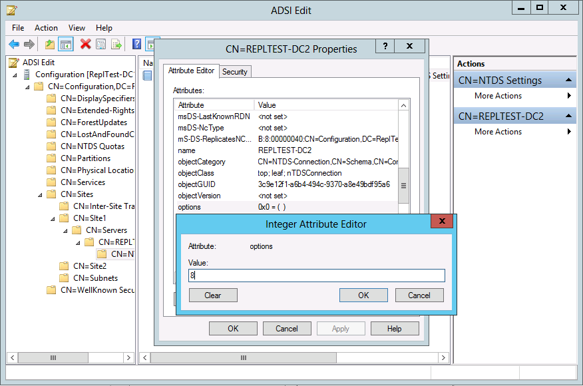Select CN=Extended-Rights in the tree

pyautogui.click(x=97, y=110)
